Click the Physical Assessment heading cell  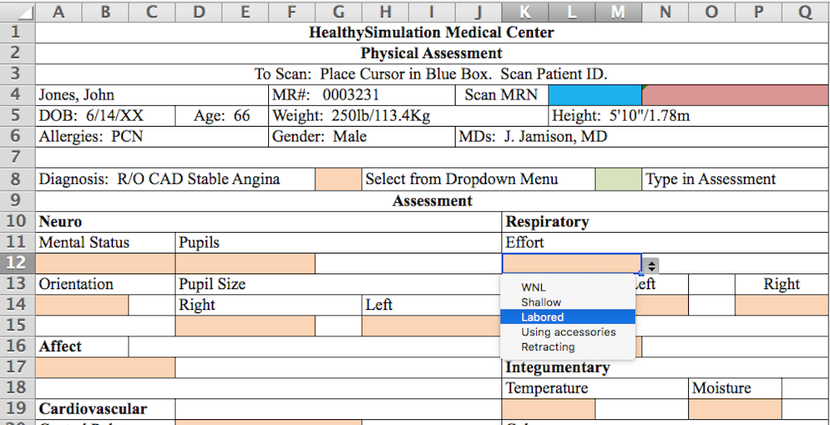click(x=432, y=53)
